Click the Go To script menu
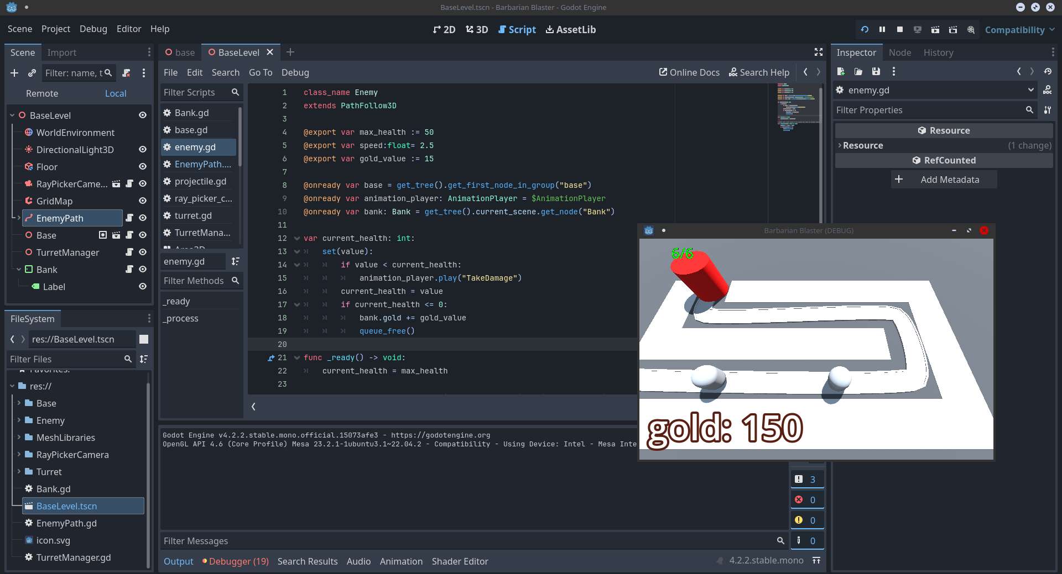 [261, 72]
